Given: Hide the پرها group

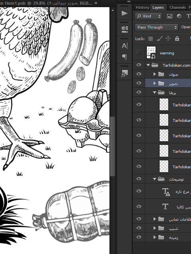Looking at the screenshot, I should pos(139,92).
